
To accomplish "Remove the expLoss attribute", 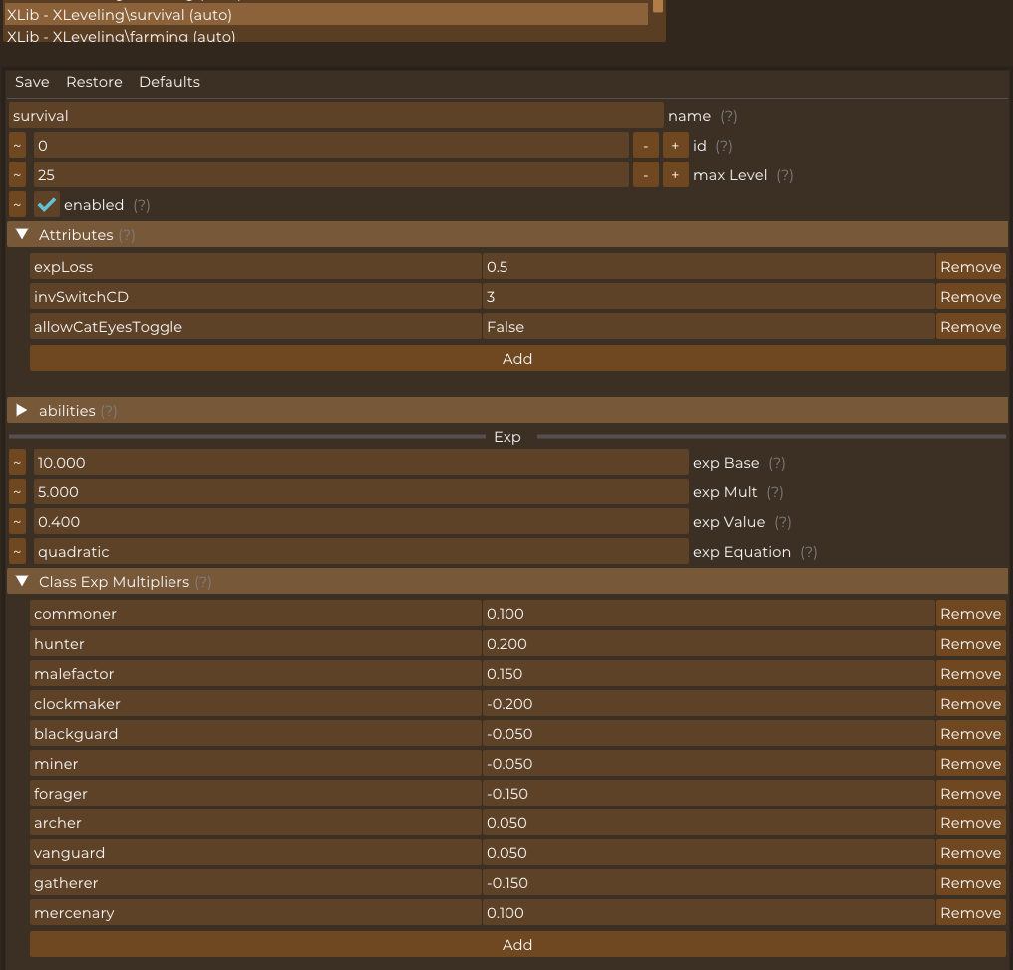I will tap(970, 267).
